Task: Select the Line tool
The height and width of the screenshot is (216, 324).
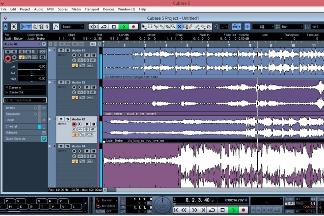Action: 197,27
